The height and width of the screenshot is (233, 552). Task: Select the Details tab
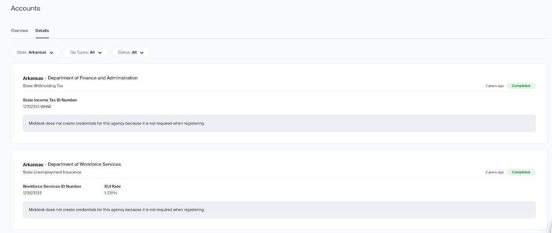pos(42,30)
